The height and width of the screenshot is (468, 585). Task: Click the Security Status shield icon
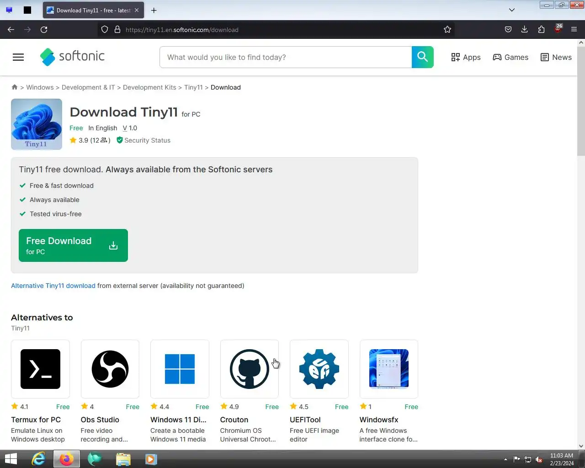[x=119, y=140]
